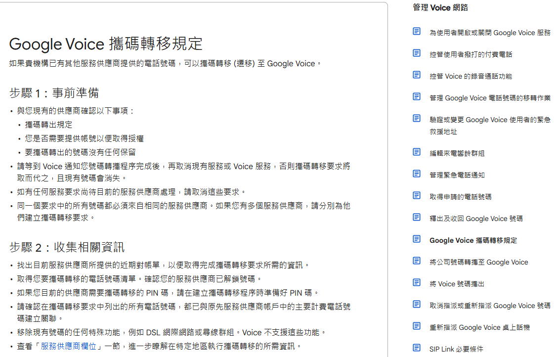Image resolution: width=556 pixels, height=357 pixels.
Task: Click document icon beside 為使用者開啟或關閉 Google Voice 服務
Action: [x=416, y=32]
